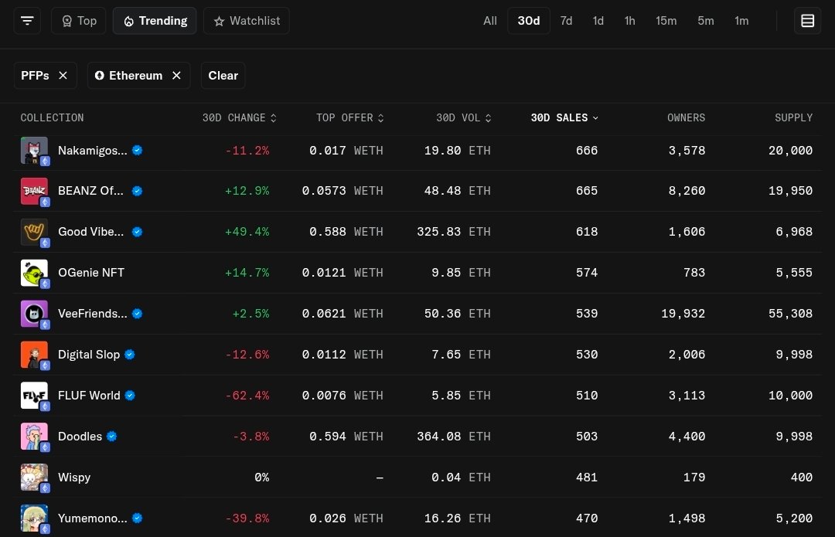Pick the 15m time range
Screen dimensions: 835x537
click(x=666, y=21)
